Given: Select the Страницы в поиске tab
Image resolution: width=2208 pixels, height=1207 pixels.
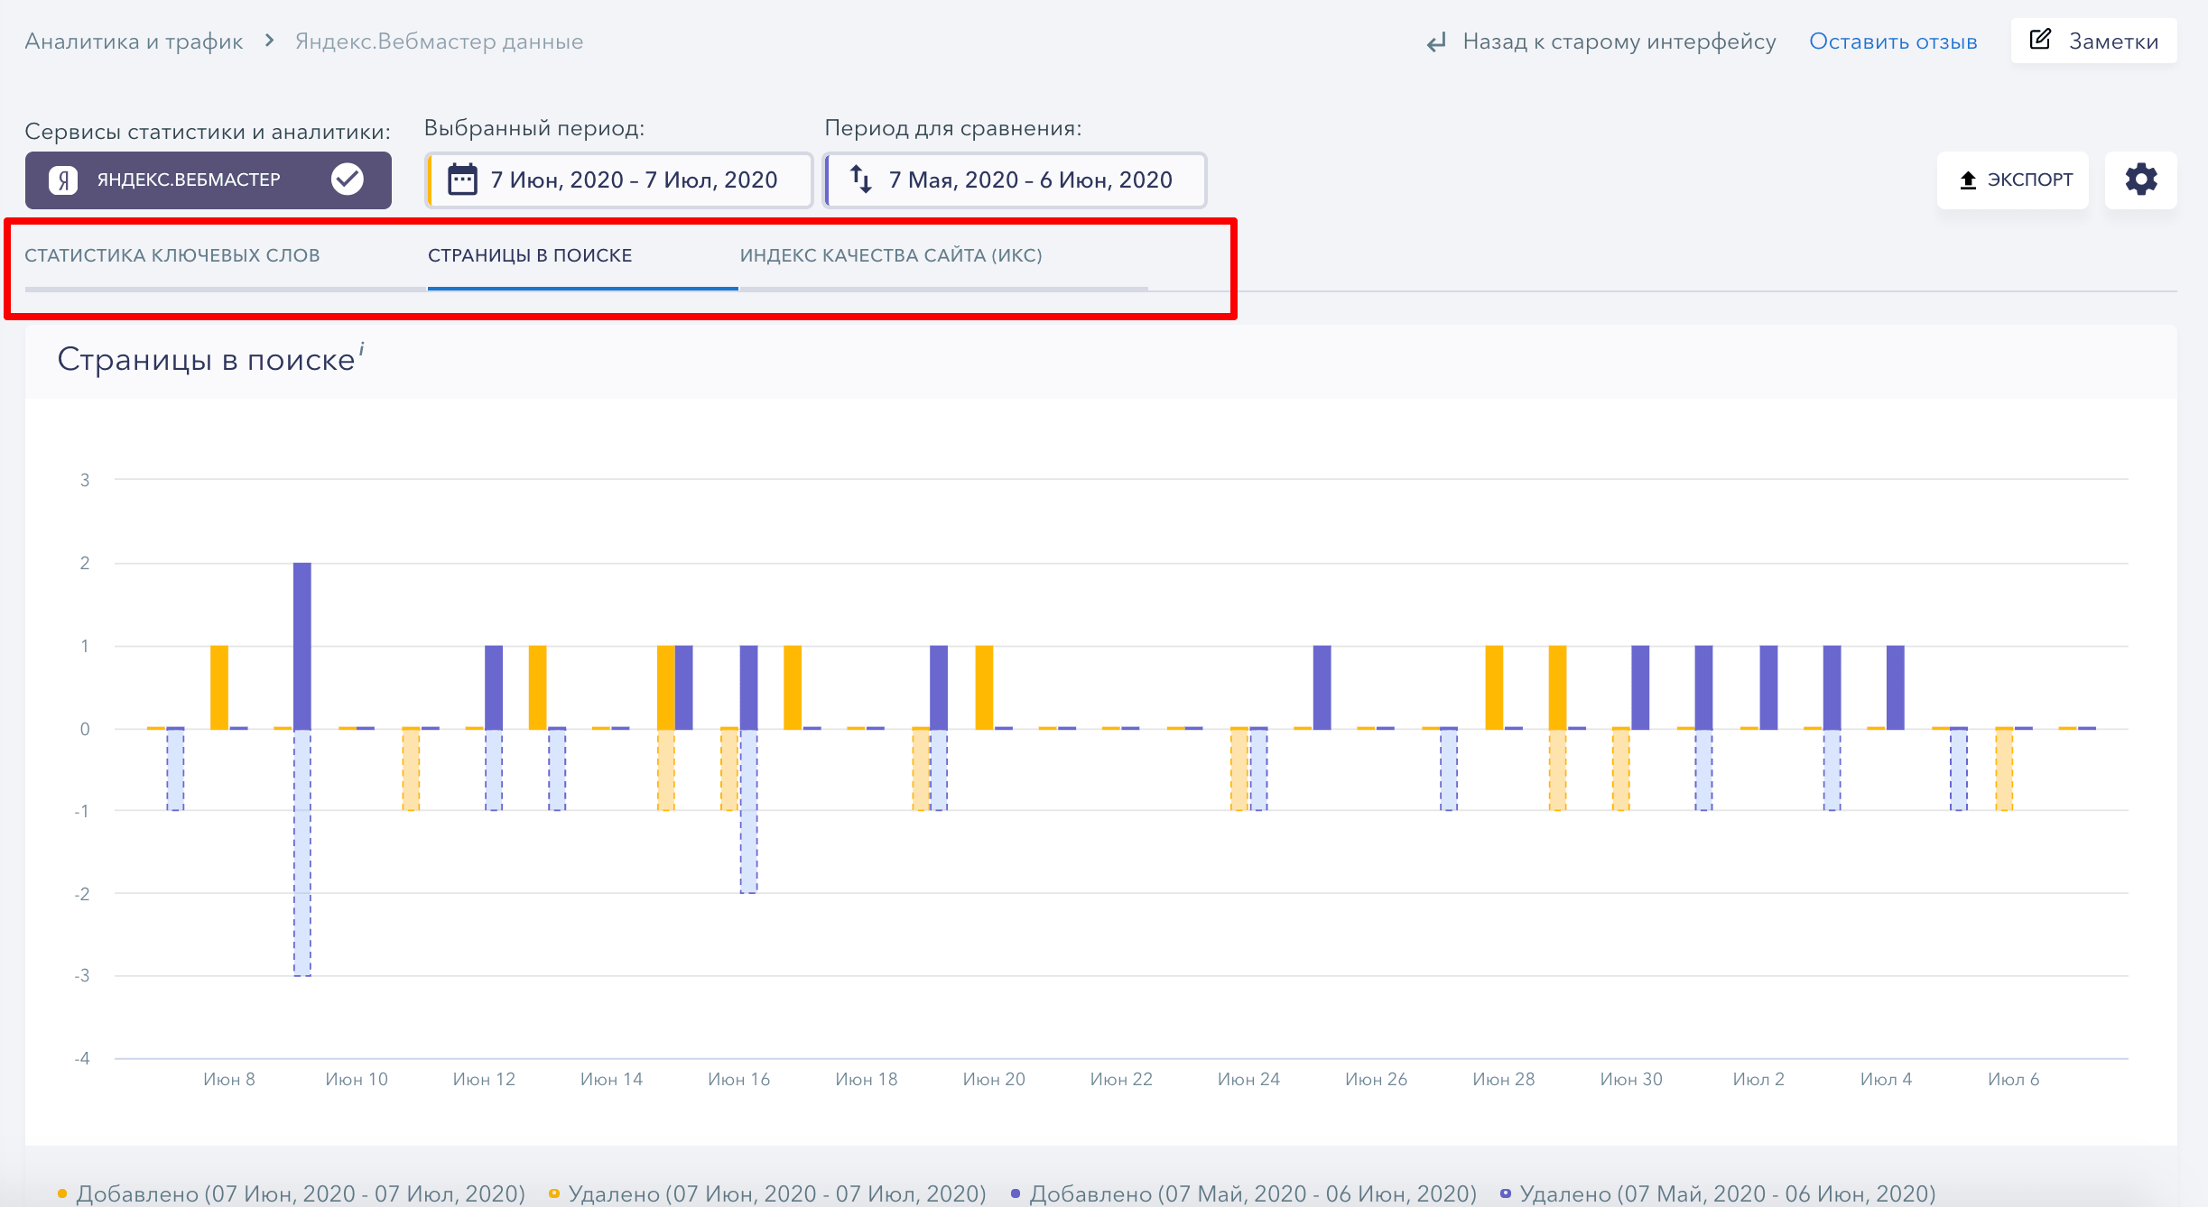Looking at the screenshot, I should [530, 255].
